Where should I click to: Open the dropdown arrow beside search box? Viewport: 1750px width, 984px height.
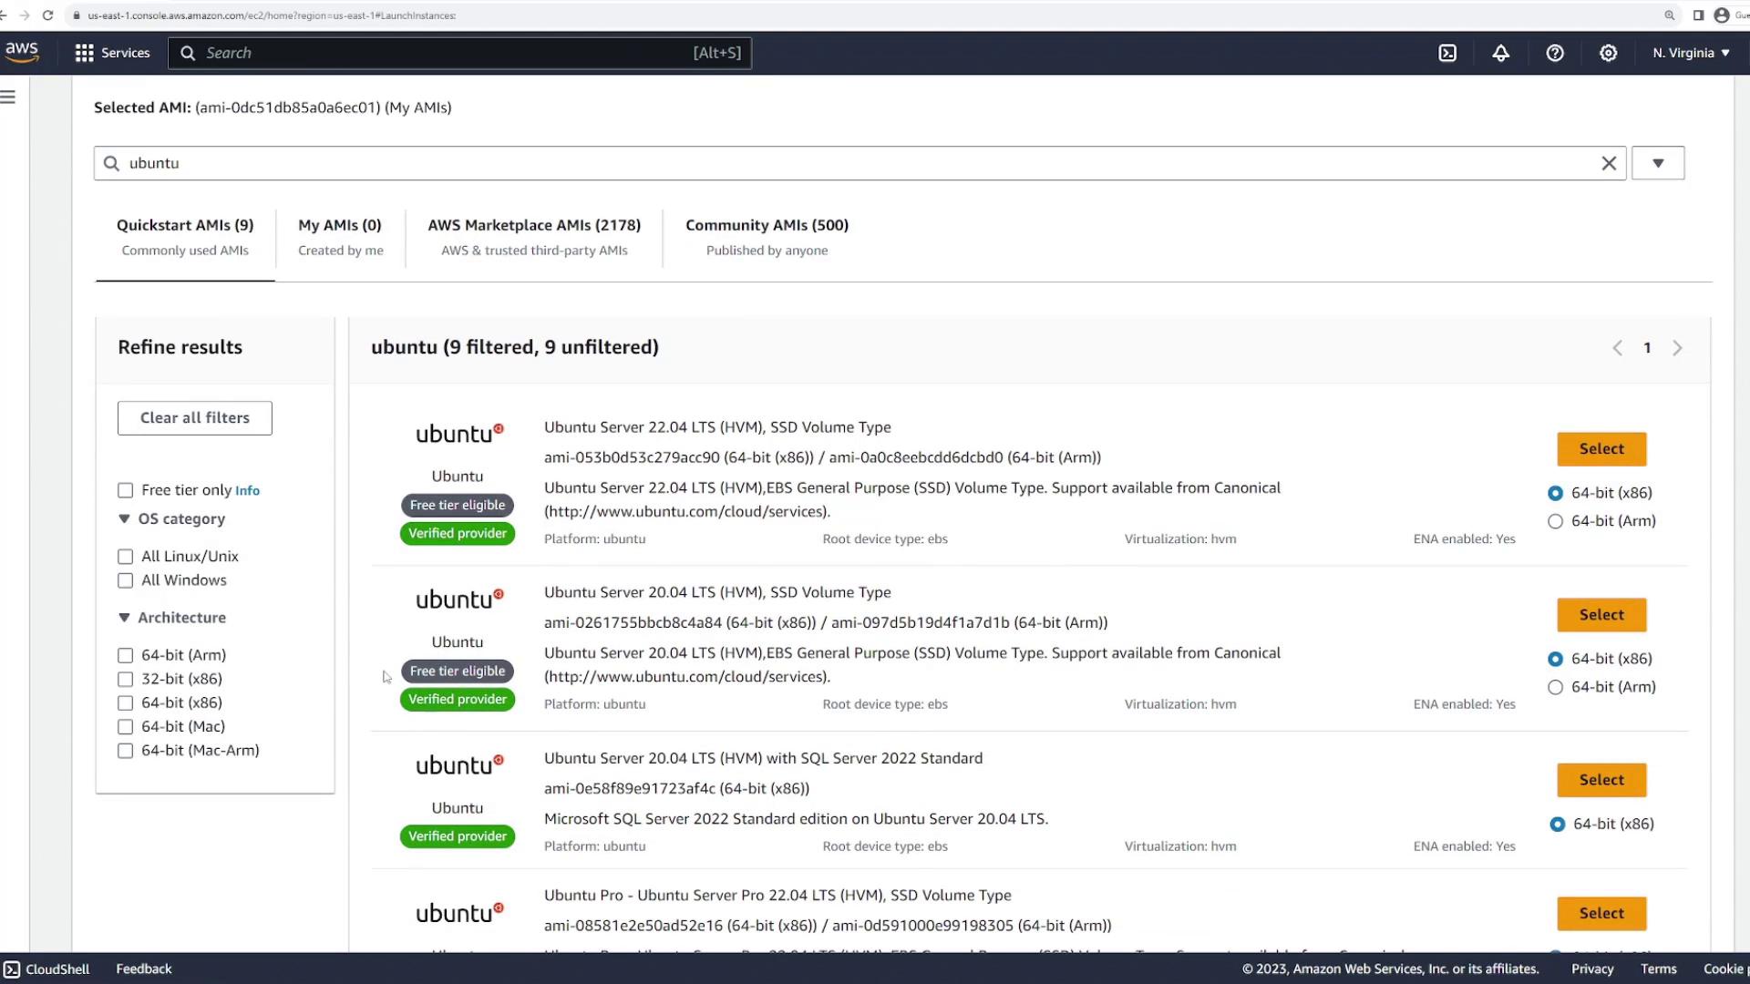pos(1657,163)
